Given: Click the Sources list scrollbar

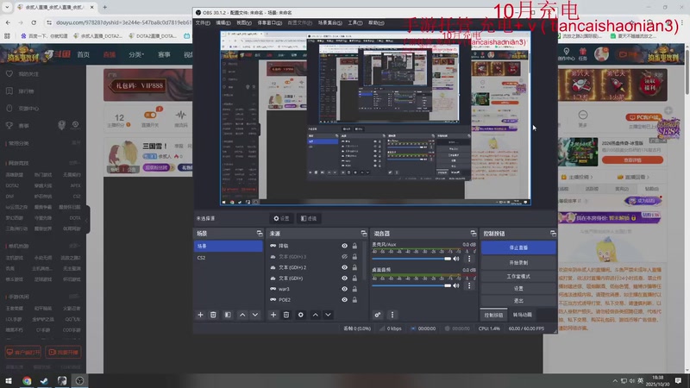Looking at the screenshot, I should click(x=364, y=260).
